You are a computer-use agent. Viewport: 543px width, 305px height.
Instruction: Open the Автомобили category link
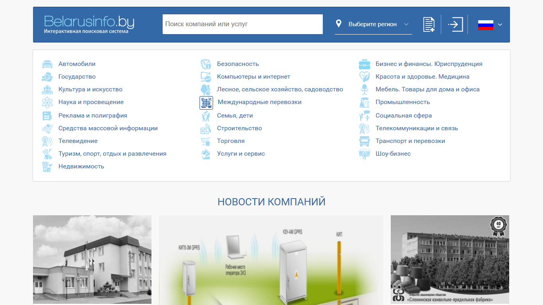click(x=77, y=64)
